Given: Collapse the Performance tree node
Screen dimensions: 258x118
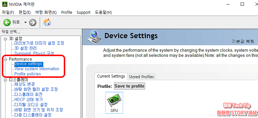Looking at the screenshot, I should click(x=5, y=59).
